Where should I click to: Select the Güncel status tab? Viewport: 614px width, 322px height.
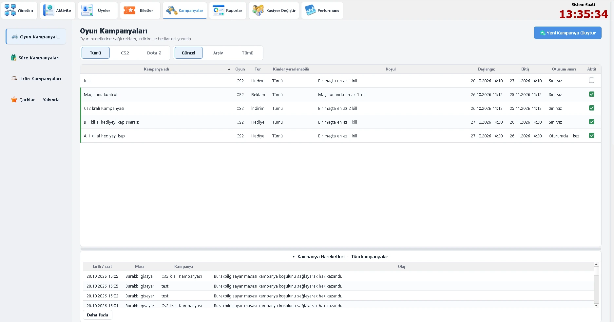[188, 53]
